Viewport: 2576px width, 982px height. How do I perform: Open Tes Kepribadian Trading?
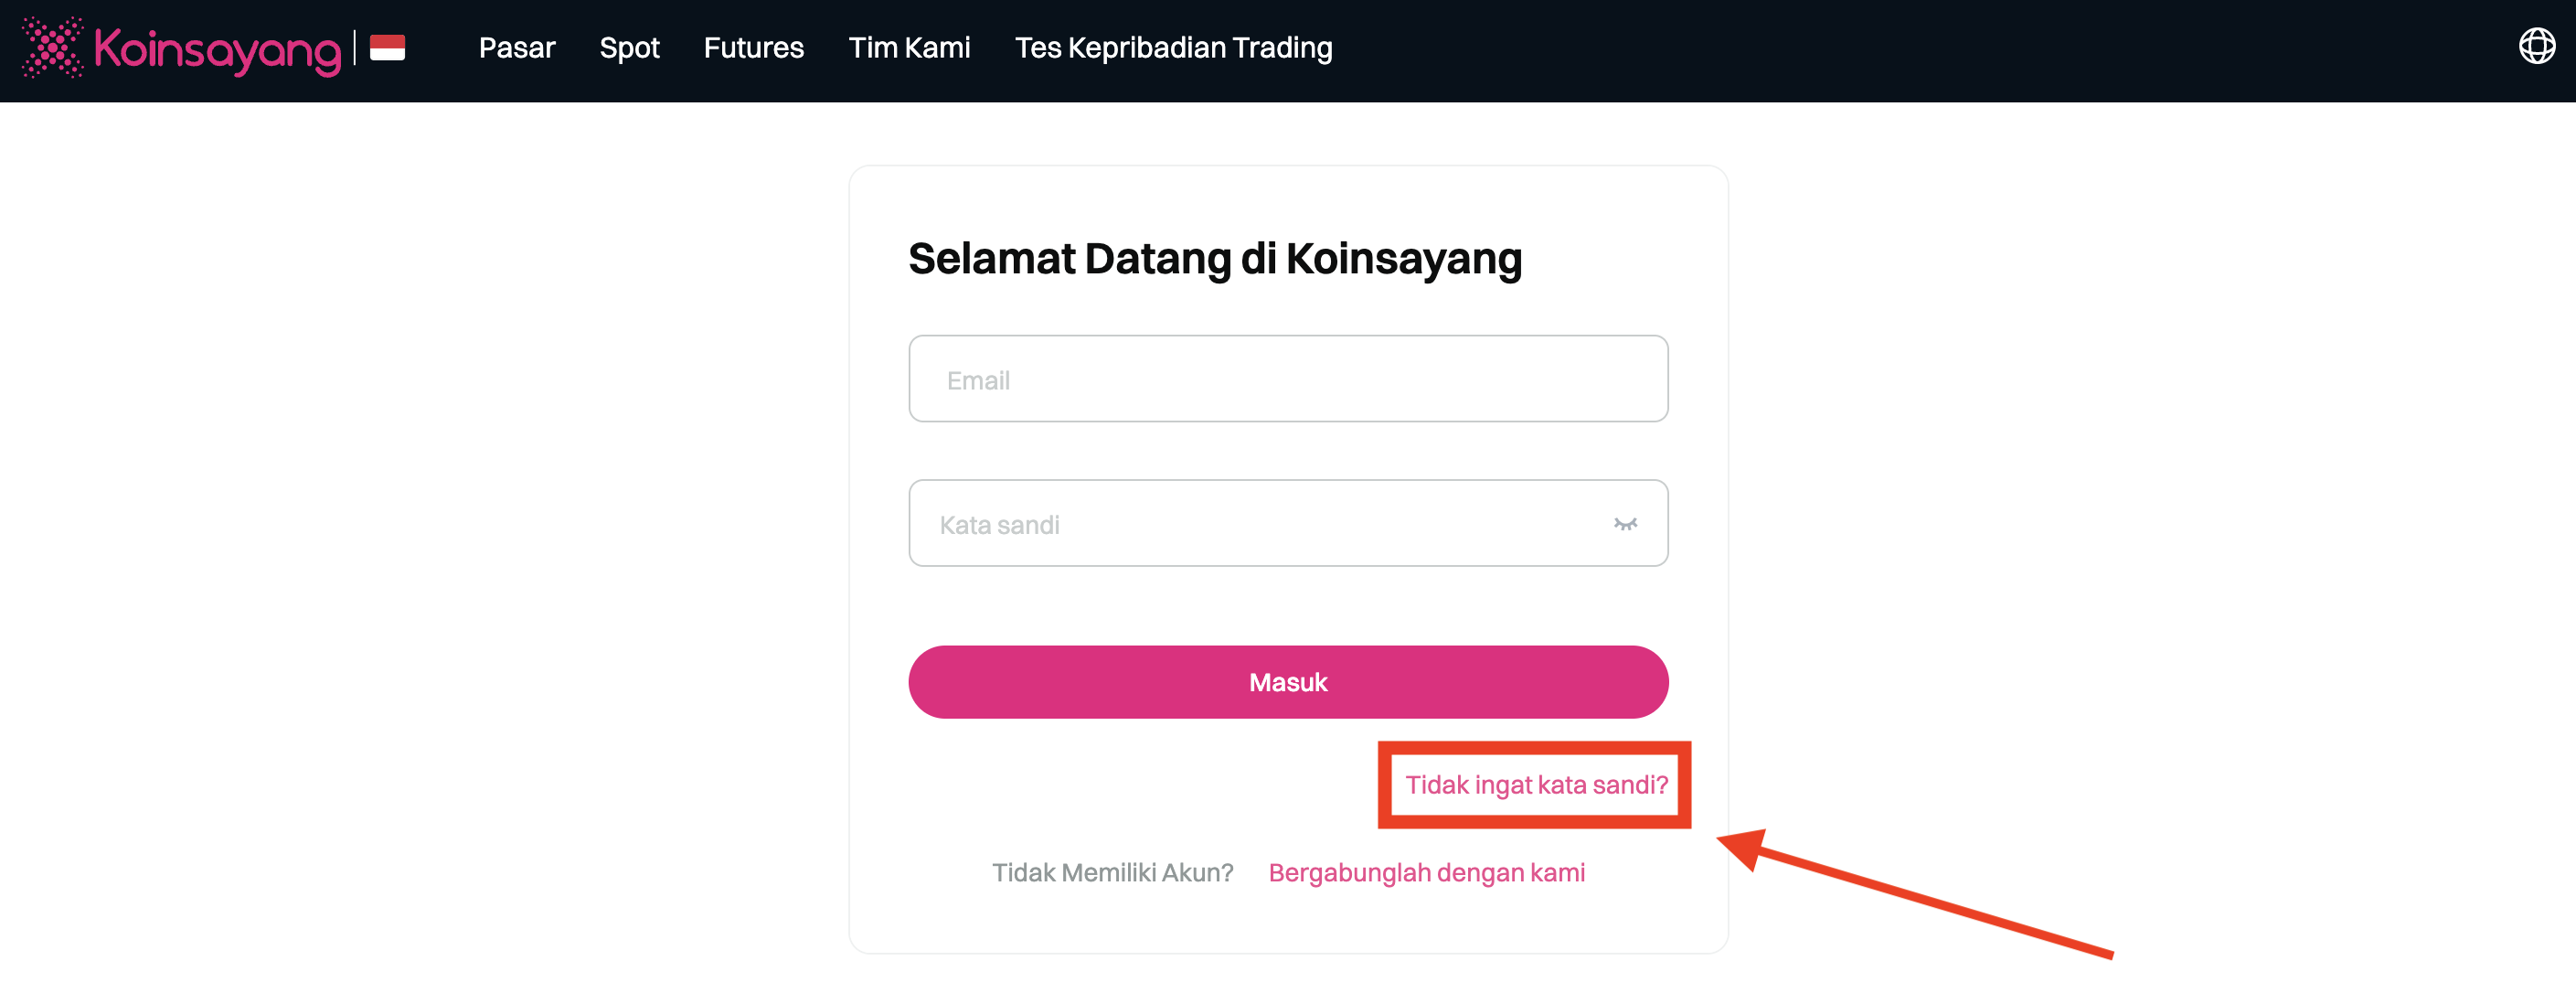point(1173,48)
